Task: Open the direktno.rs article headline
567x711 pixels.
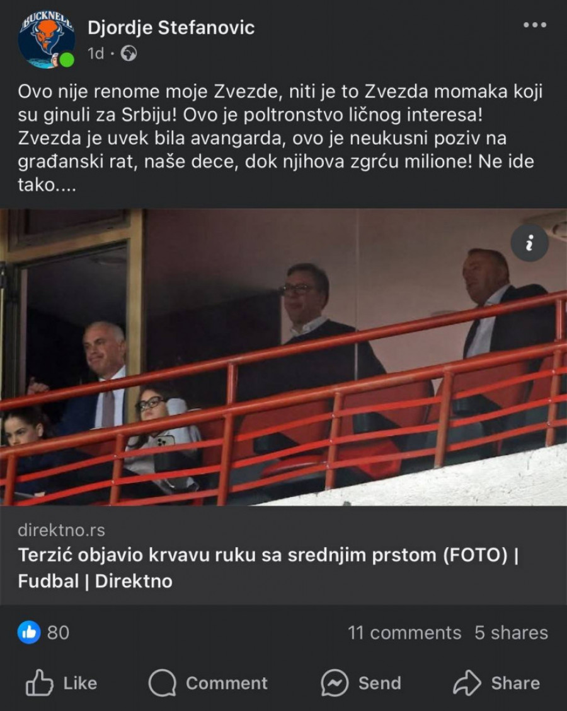Action: click(x=268, y=568)
